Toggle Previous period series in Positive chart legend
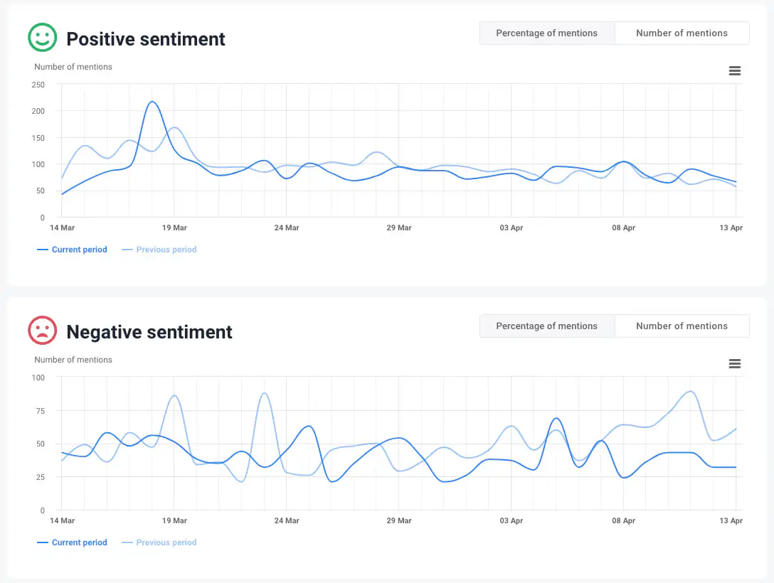 [159, 250]
